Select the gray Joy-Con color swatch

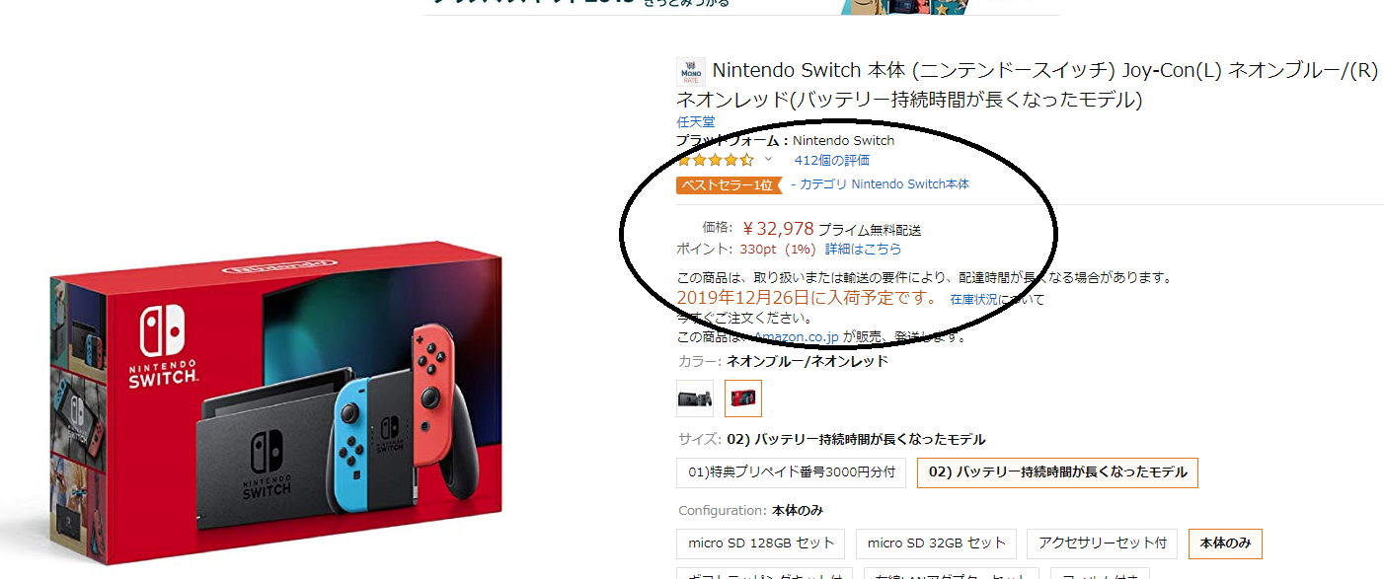pyautogui.click(x=695, y=398)
